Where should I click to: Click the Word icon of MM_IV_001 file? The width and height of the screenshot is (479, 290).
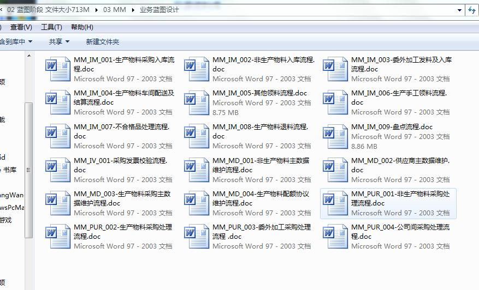pyautogui.click(x=58, y=170)
